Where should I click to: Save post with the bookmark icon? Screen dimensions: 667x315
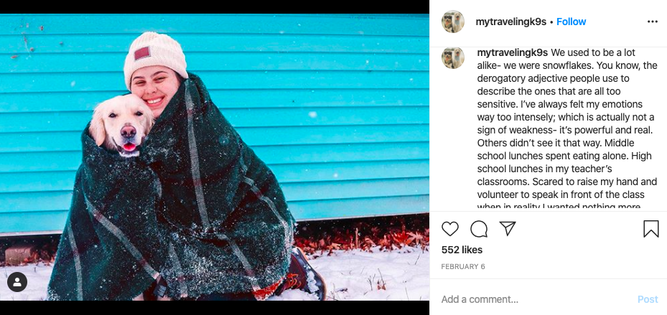click(650, 229)
